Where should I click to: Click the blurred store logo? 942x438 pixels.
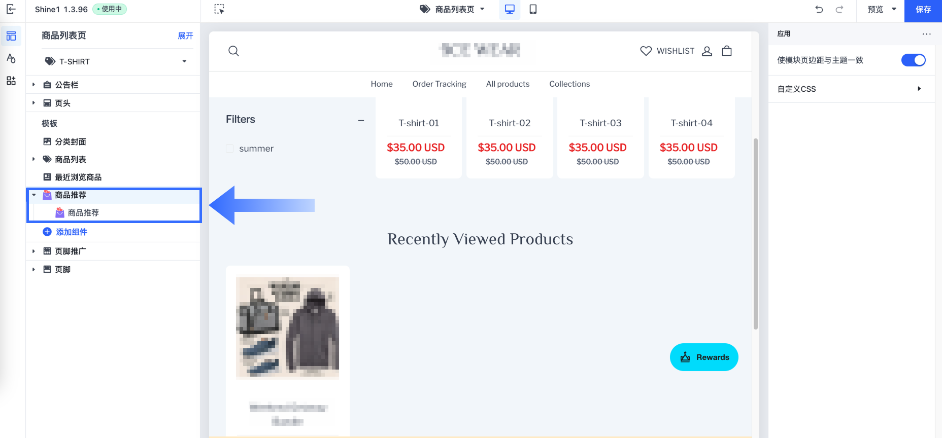coord(480,50)
